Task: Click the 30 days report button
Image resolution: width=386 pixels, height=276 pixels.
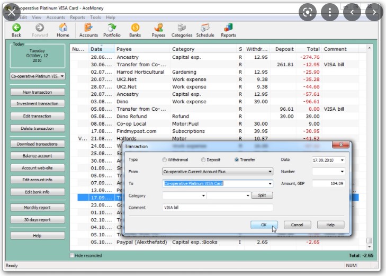Action: 38,220
